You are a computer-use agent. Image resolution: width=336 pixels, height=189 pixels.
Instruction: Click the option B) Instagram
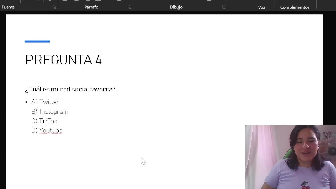[50, 112]
